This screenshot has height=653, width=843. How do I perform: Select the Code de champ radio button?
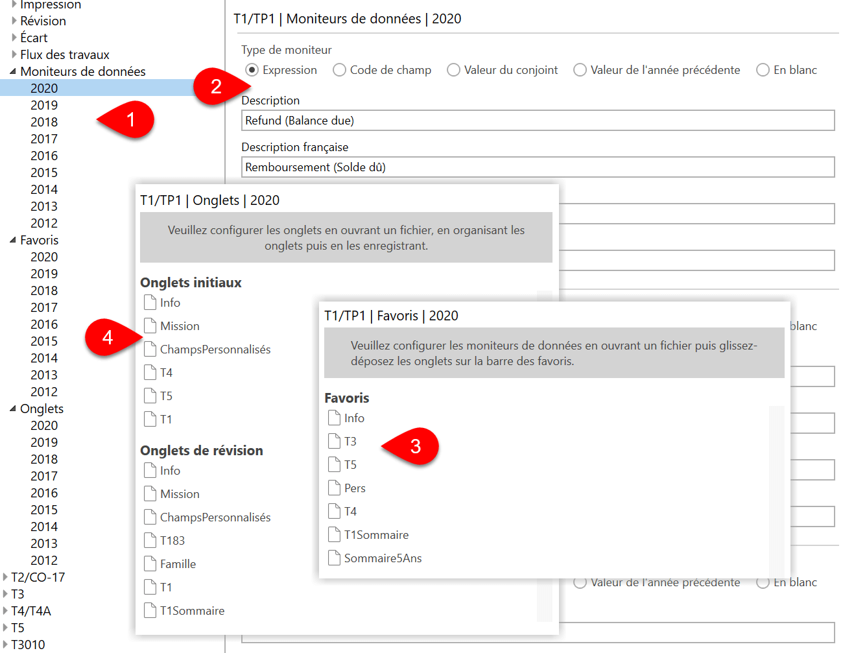point(339,70)
